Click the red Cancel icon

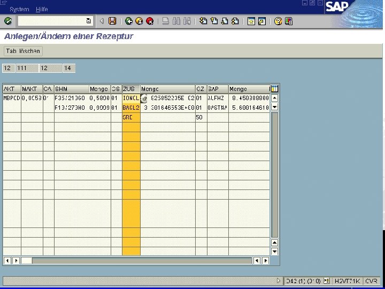click(x=150, y=21)
